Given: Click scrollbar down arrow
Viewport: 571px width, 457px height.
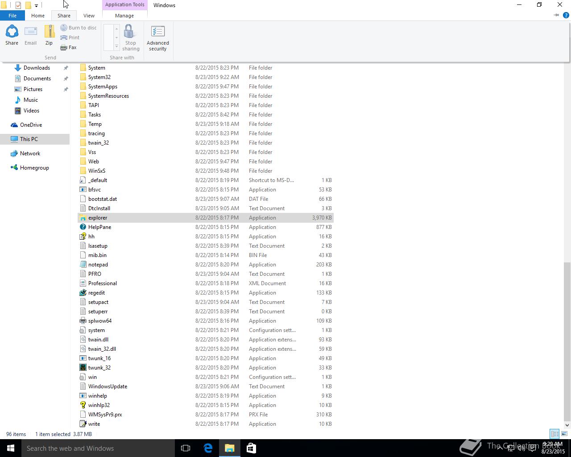Looking at the screenshot, I should click(567, 425).
